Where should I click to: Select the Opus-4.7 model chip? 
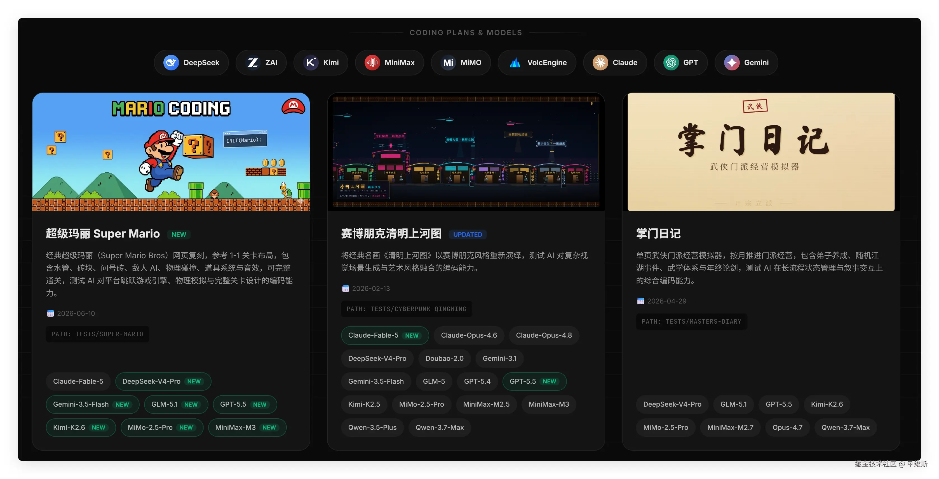(787, 428)
